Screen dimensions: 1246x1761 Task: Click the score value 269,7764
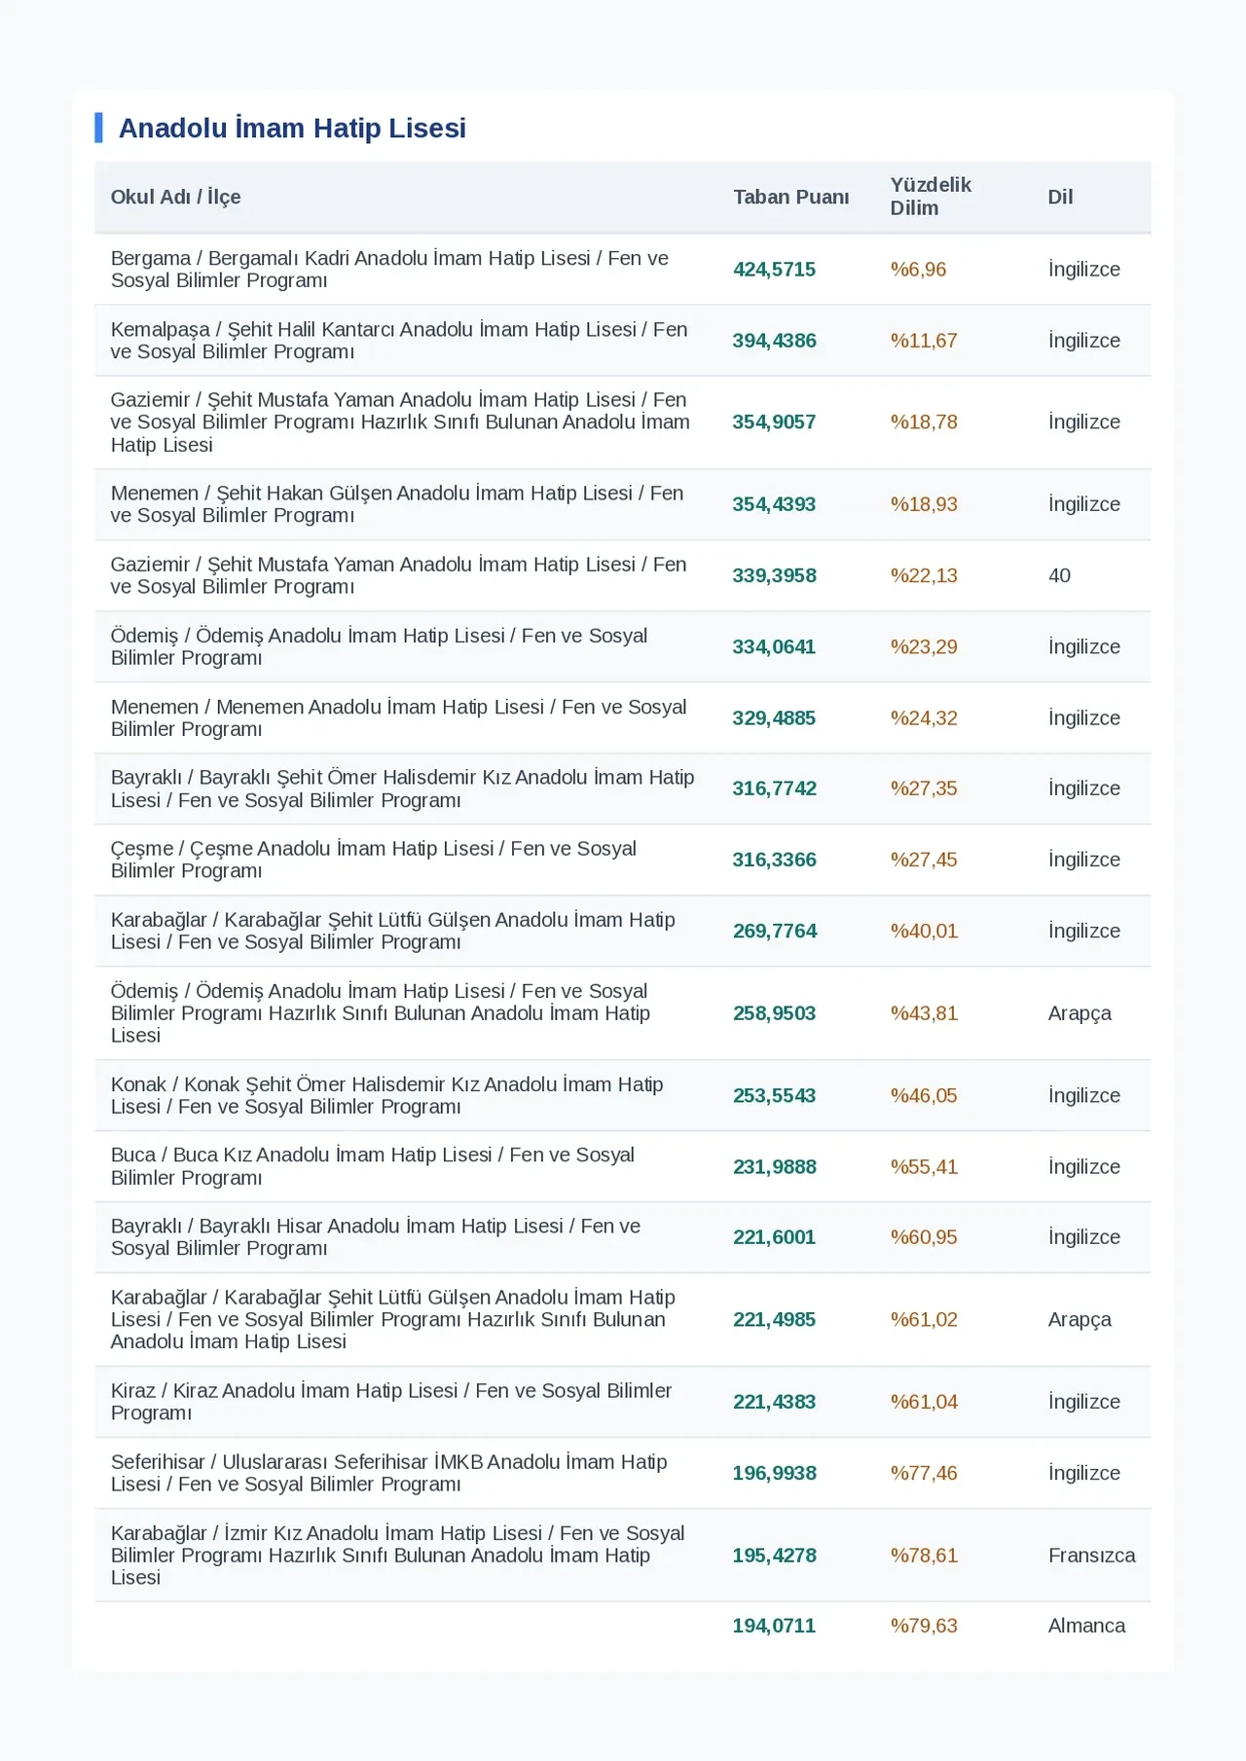click(x=775, y=931)
